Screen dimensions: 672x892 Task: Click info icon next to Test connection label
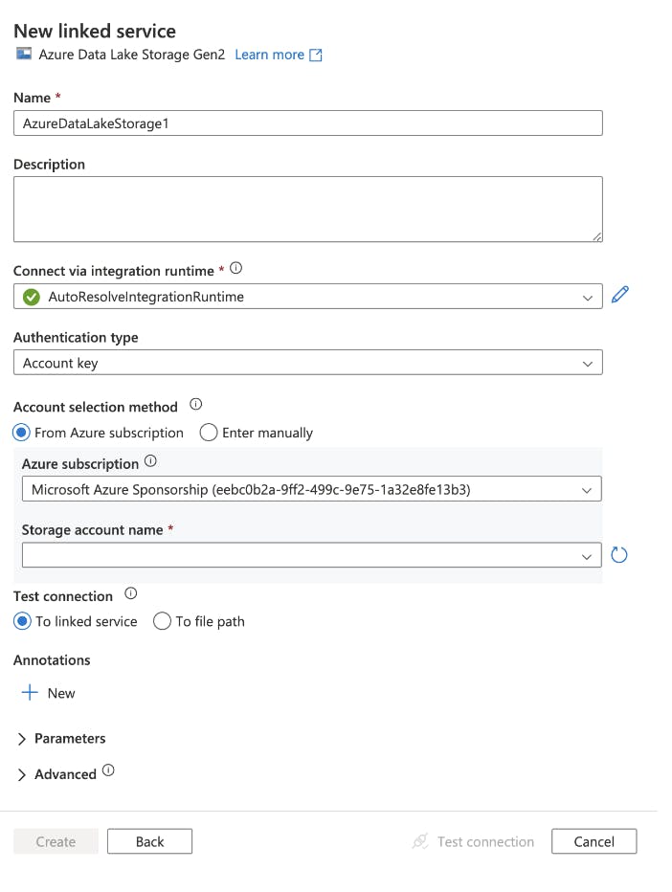tap(131, 594)
